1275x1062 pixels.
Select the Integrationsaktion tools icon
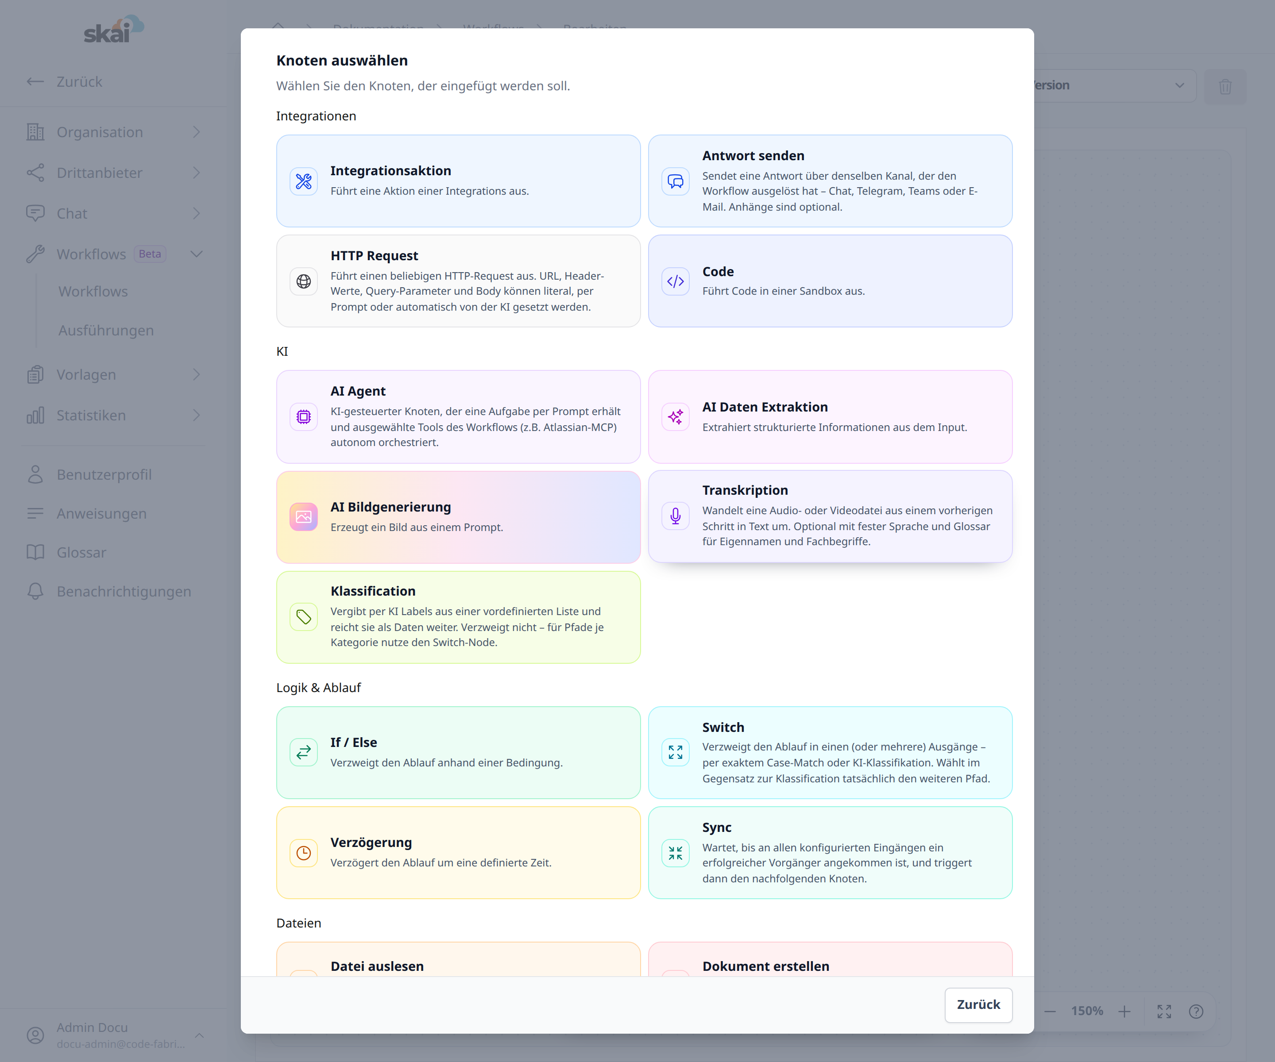click(x=304, y=181)
